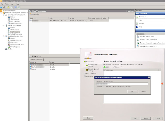
Task: Click the Manage Client Access Role icon
Action: pos(138,40)
